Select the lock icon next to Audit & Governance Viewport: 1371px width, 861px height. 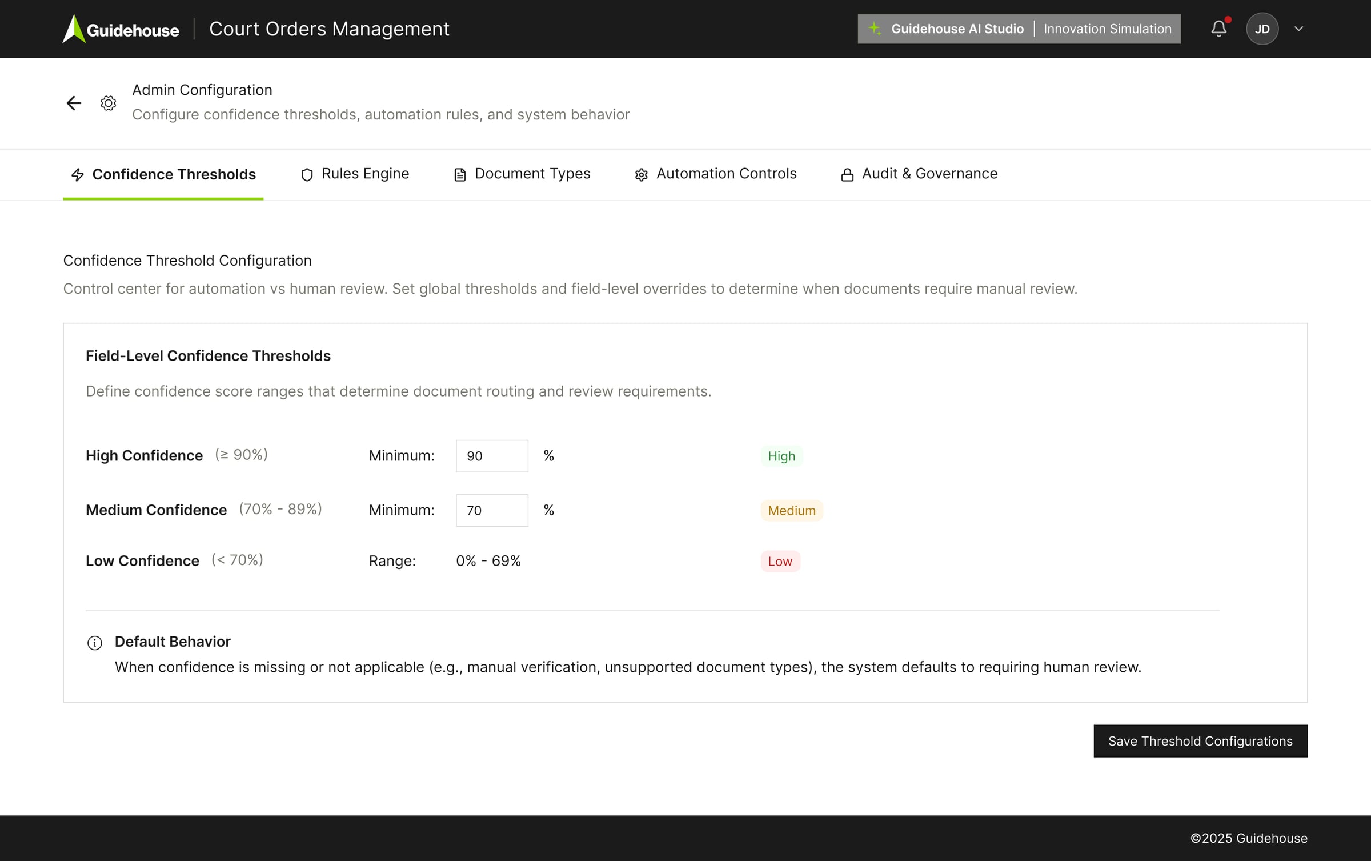tap(847, 174)
